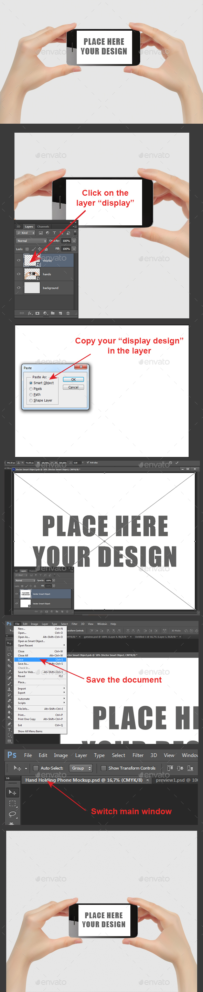Expand the Opacity slider arrow

click(74, 241)
